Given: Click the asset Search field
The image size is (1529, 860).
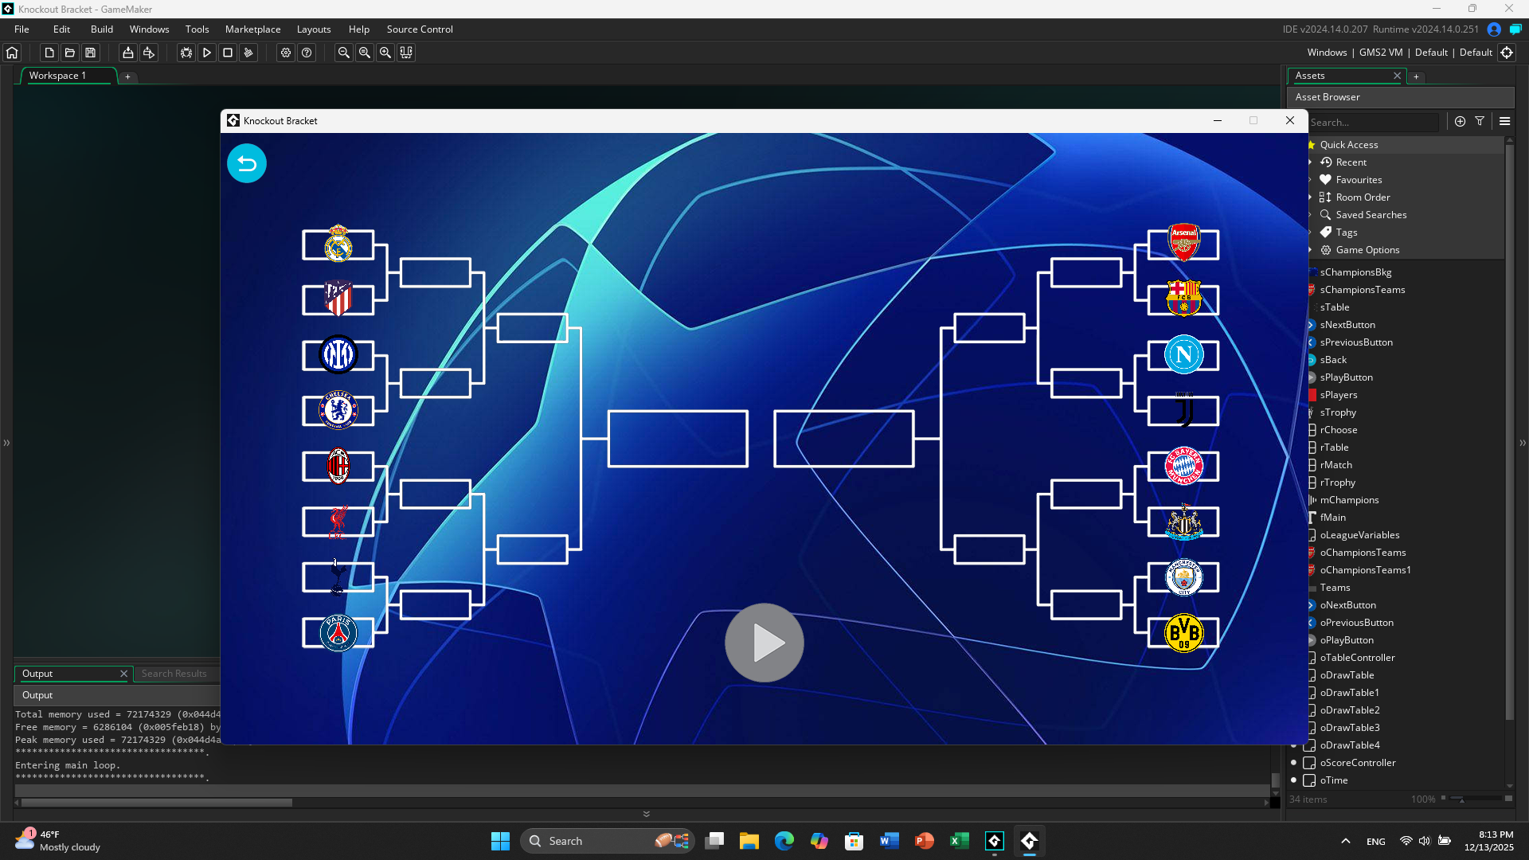Looking at the screenshot, I should point(1374,122).
